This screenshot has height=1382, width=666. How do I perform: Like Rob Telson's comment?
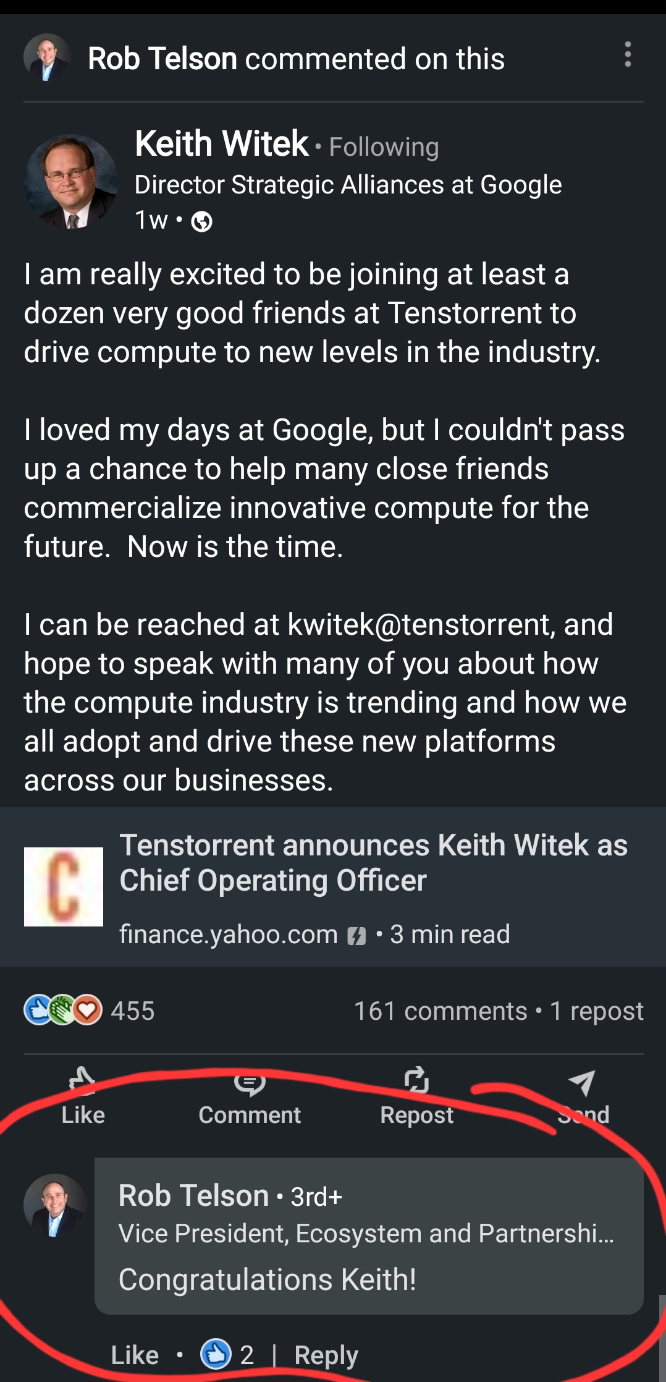pyautogui.click(x=135, y=1355)
